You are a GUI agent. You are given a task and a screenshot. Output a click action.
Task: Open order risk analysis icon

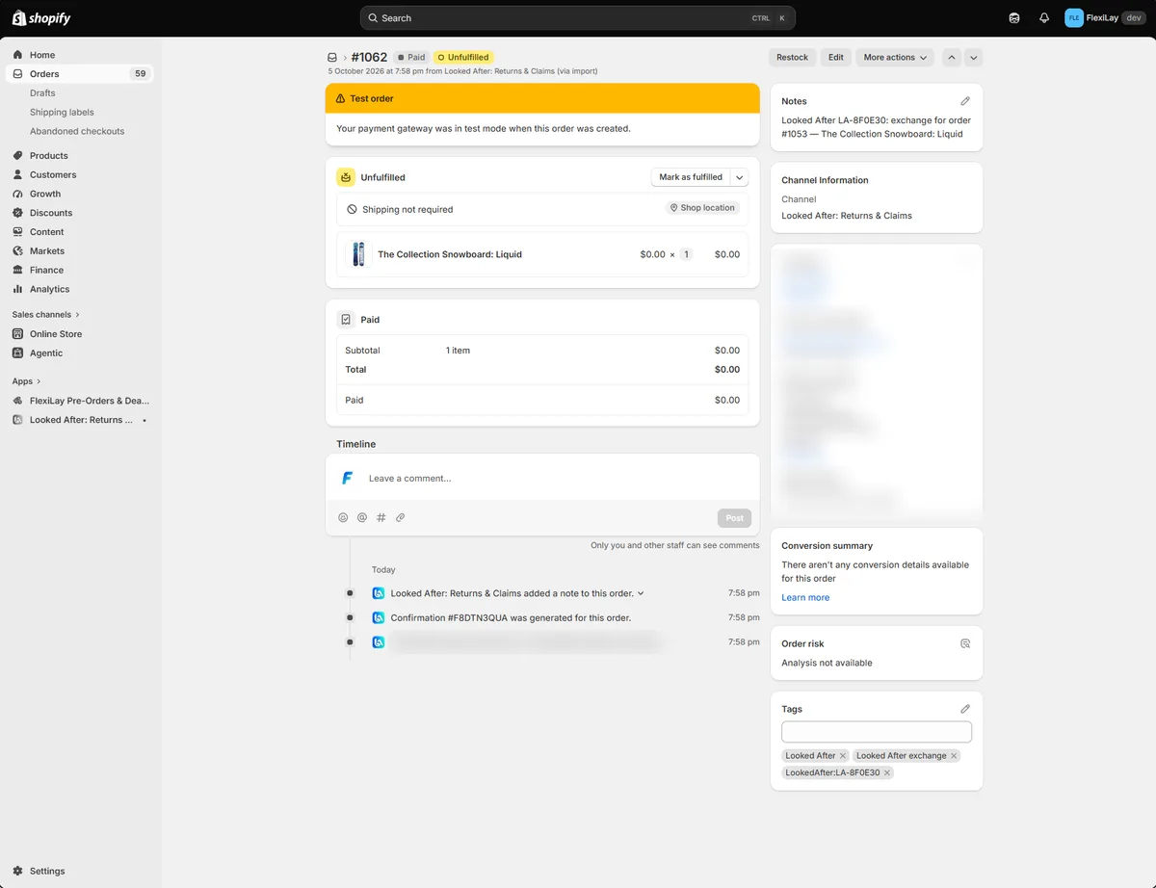pos(965,643)
